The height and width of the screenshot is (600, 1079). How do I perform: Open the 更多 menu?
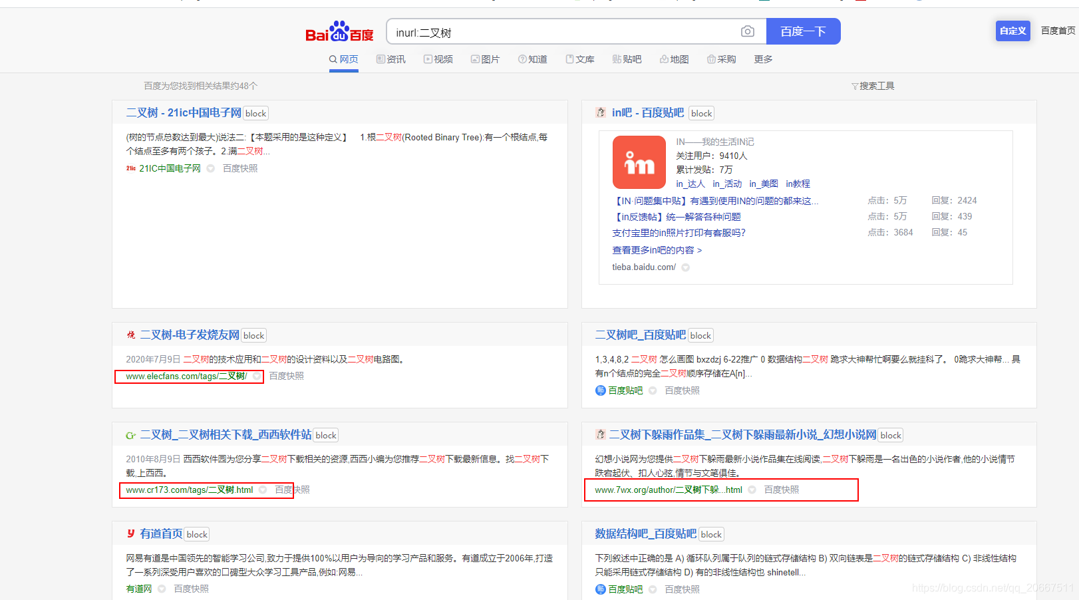[x=763, y=59]
